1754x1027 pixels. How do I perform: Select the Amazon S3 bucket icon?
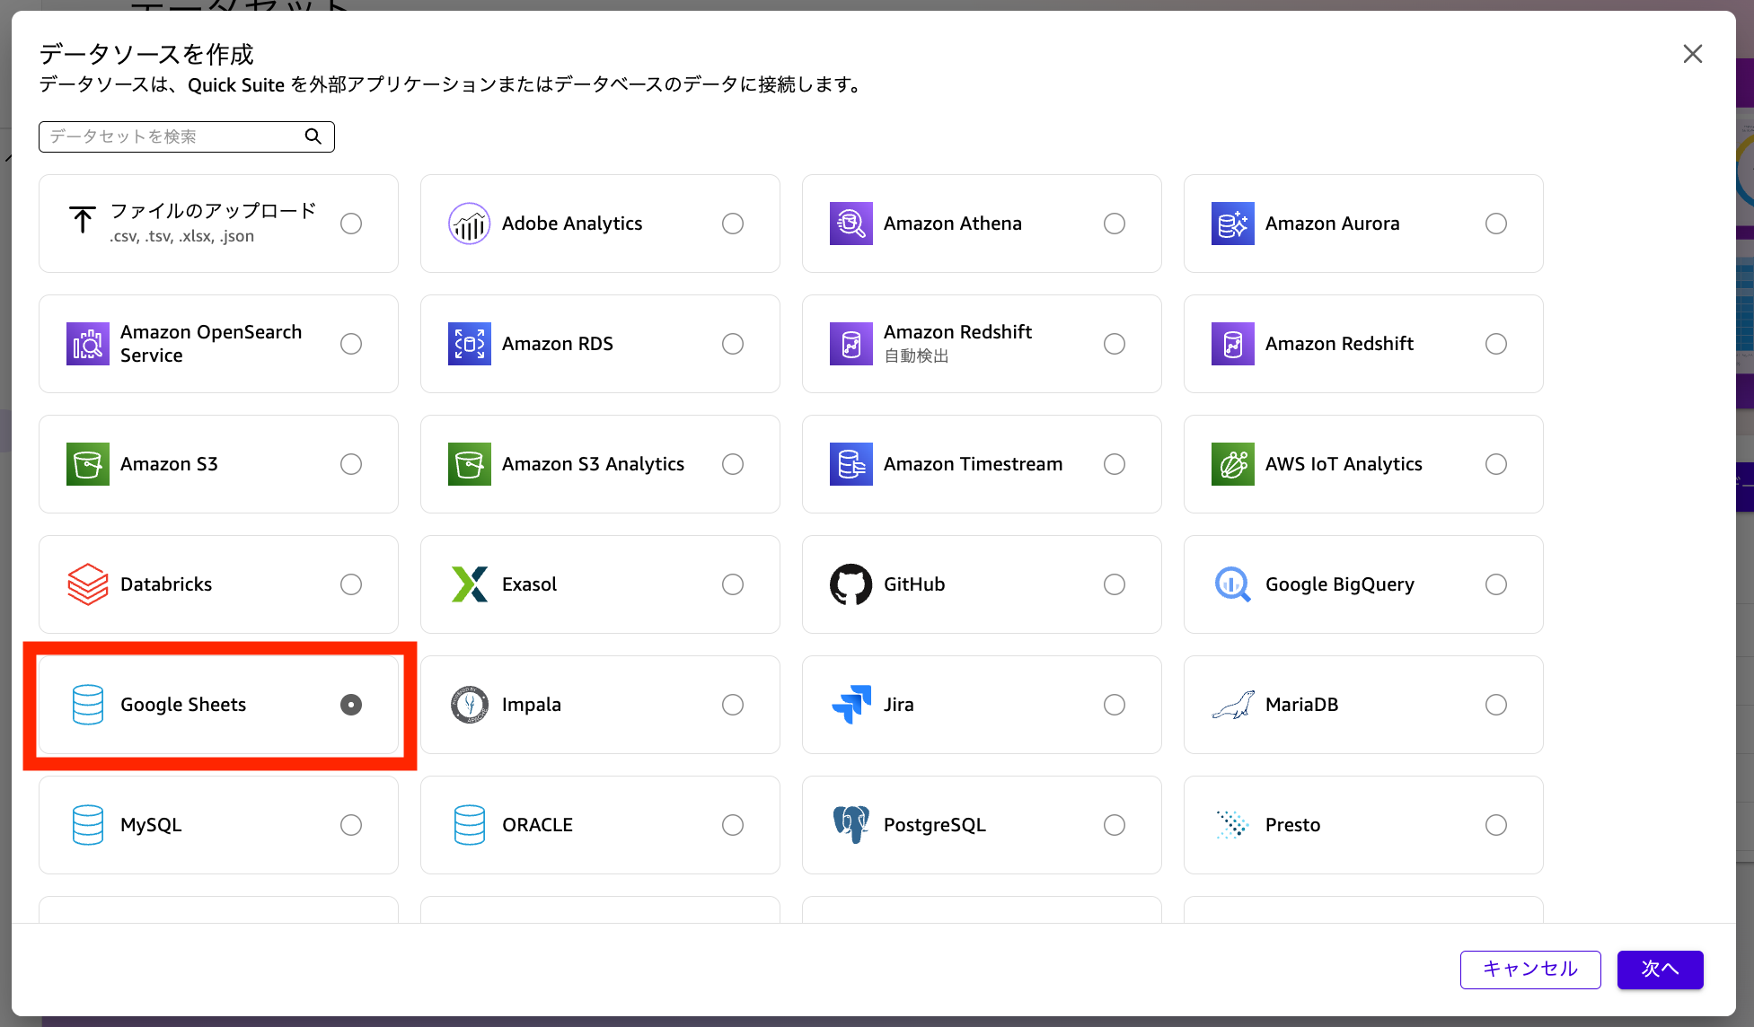[x=87, y=464]
